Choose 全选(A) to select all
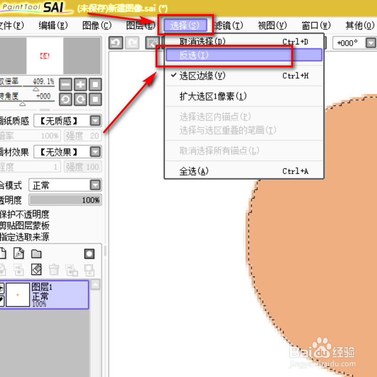Viewport: 377px width, 377px height. (244, 171)
